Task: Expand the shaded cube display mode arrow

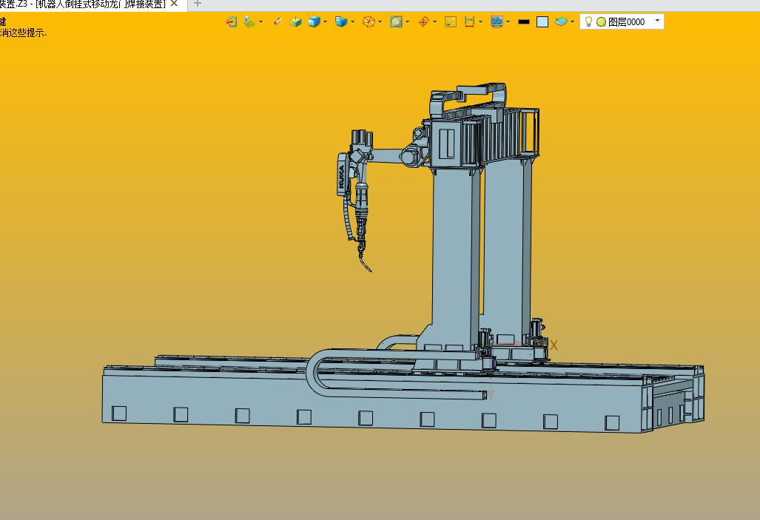Action: tap(325, 21)
